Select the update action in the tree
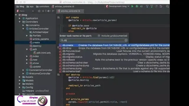This screenshot has width=189, height=106. pyautogui.click(x=37, y=67)
